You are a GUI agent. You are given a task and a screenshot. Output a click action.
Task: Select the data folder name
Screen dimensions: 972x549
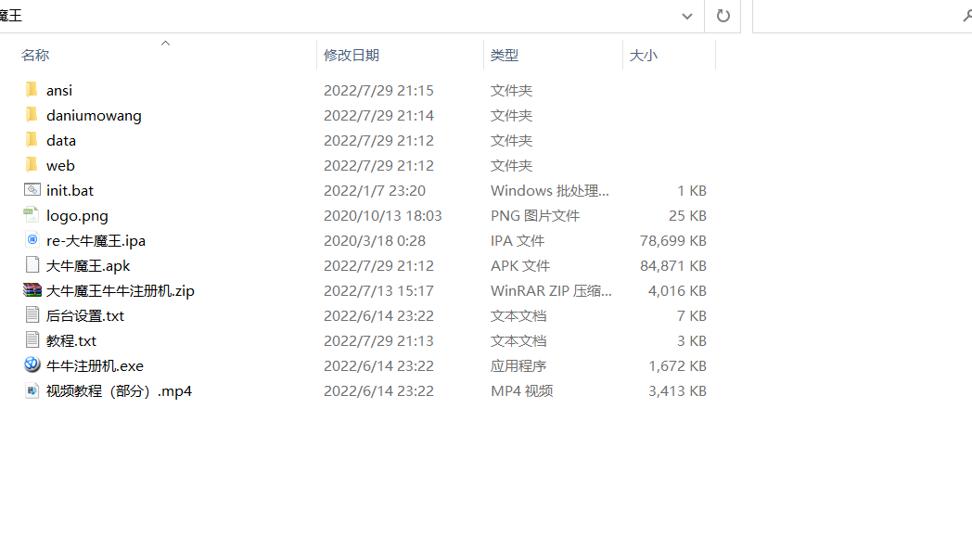61,140
